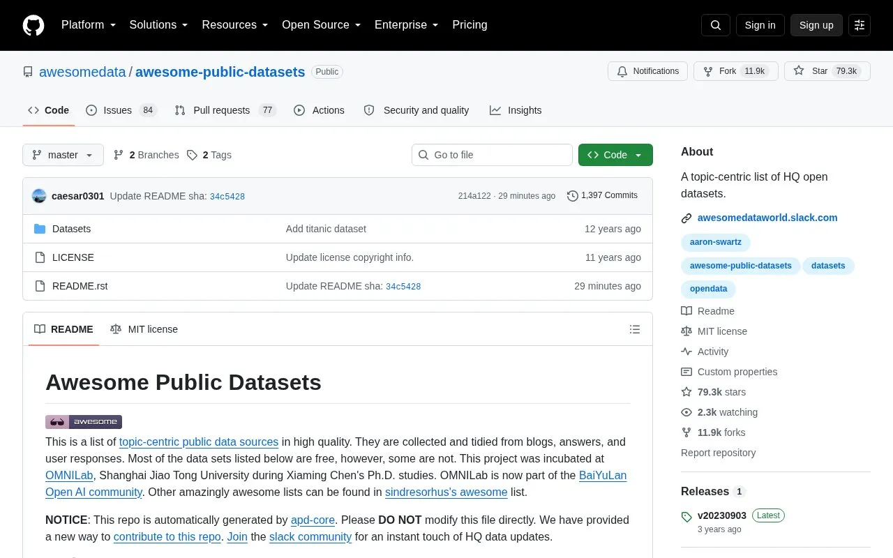893x558 pixels.
Task: View the 2 Tags link
Action: pos(209,155)
